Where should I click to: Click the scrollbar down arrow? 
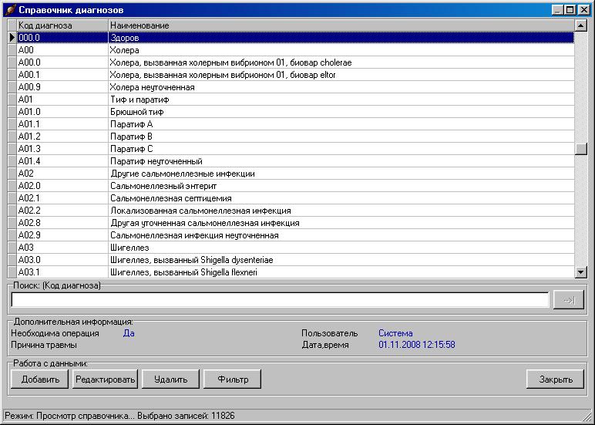coord(581,272)
